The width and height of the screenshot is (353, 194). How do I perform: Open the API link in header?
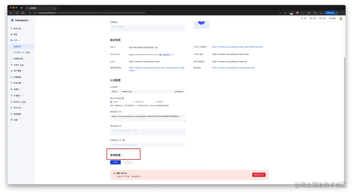[304, 18]
